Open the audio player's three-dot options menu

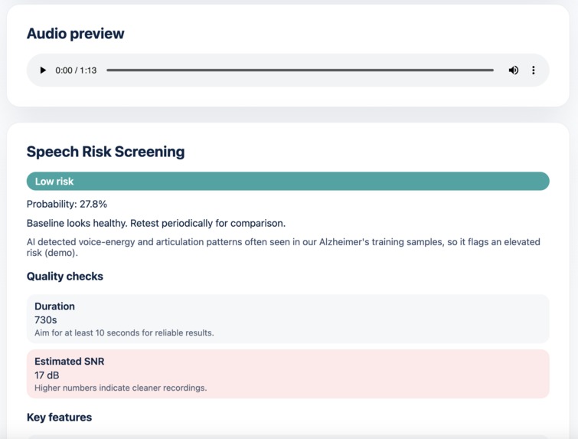click(x=533, y=70)
